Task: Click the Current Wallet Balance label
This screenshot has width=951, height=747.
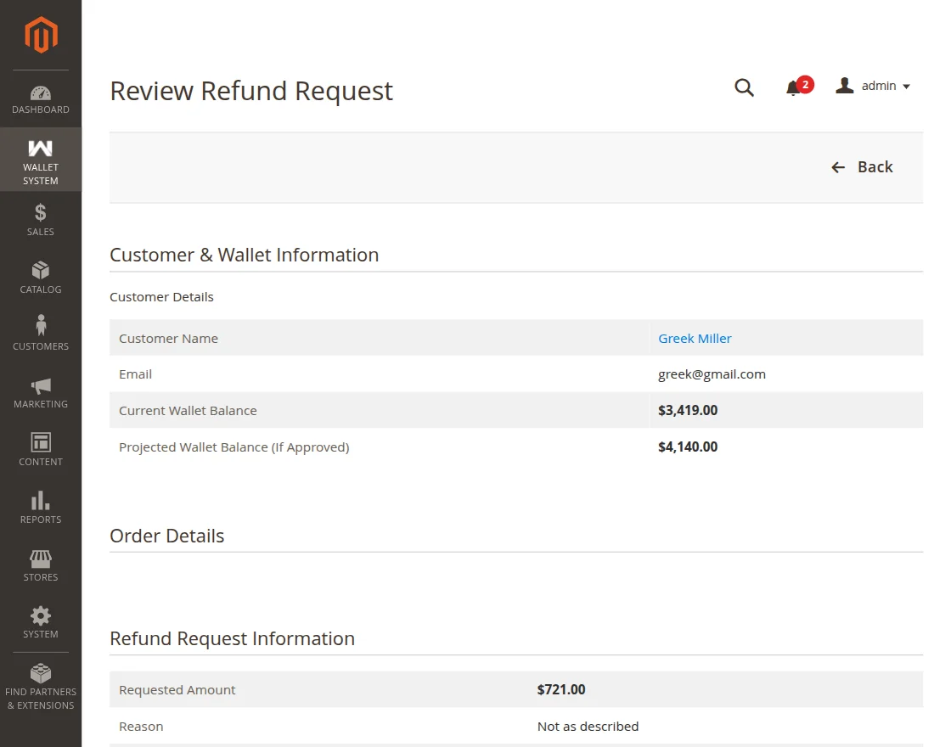Action: pos(188,411)
